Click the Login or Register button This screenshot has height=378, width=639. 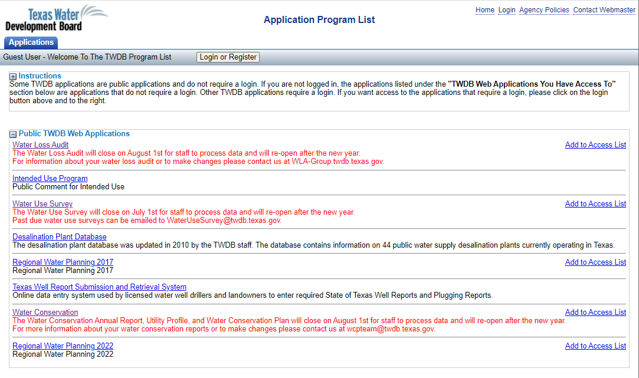tap(228, 57)
